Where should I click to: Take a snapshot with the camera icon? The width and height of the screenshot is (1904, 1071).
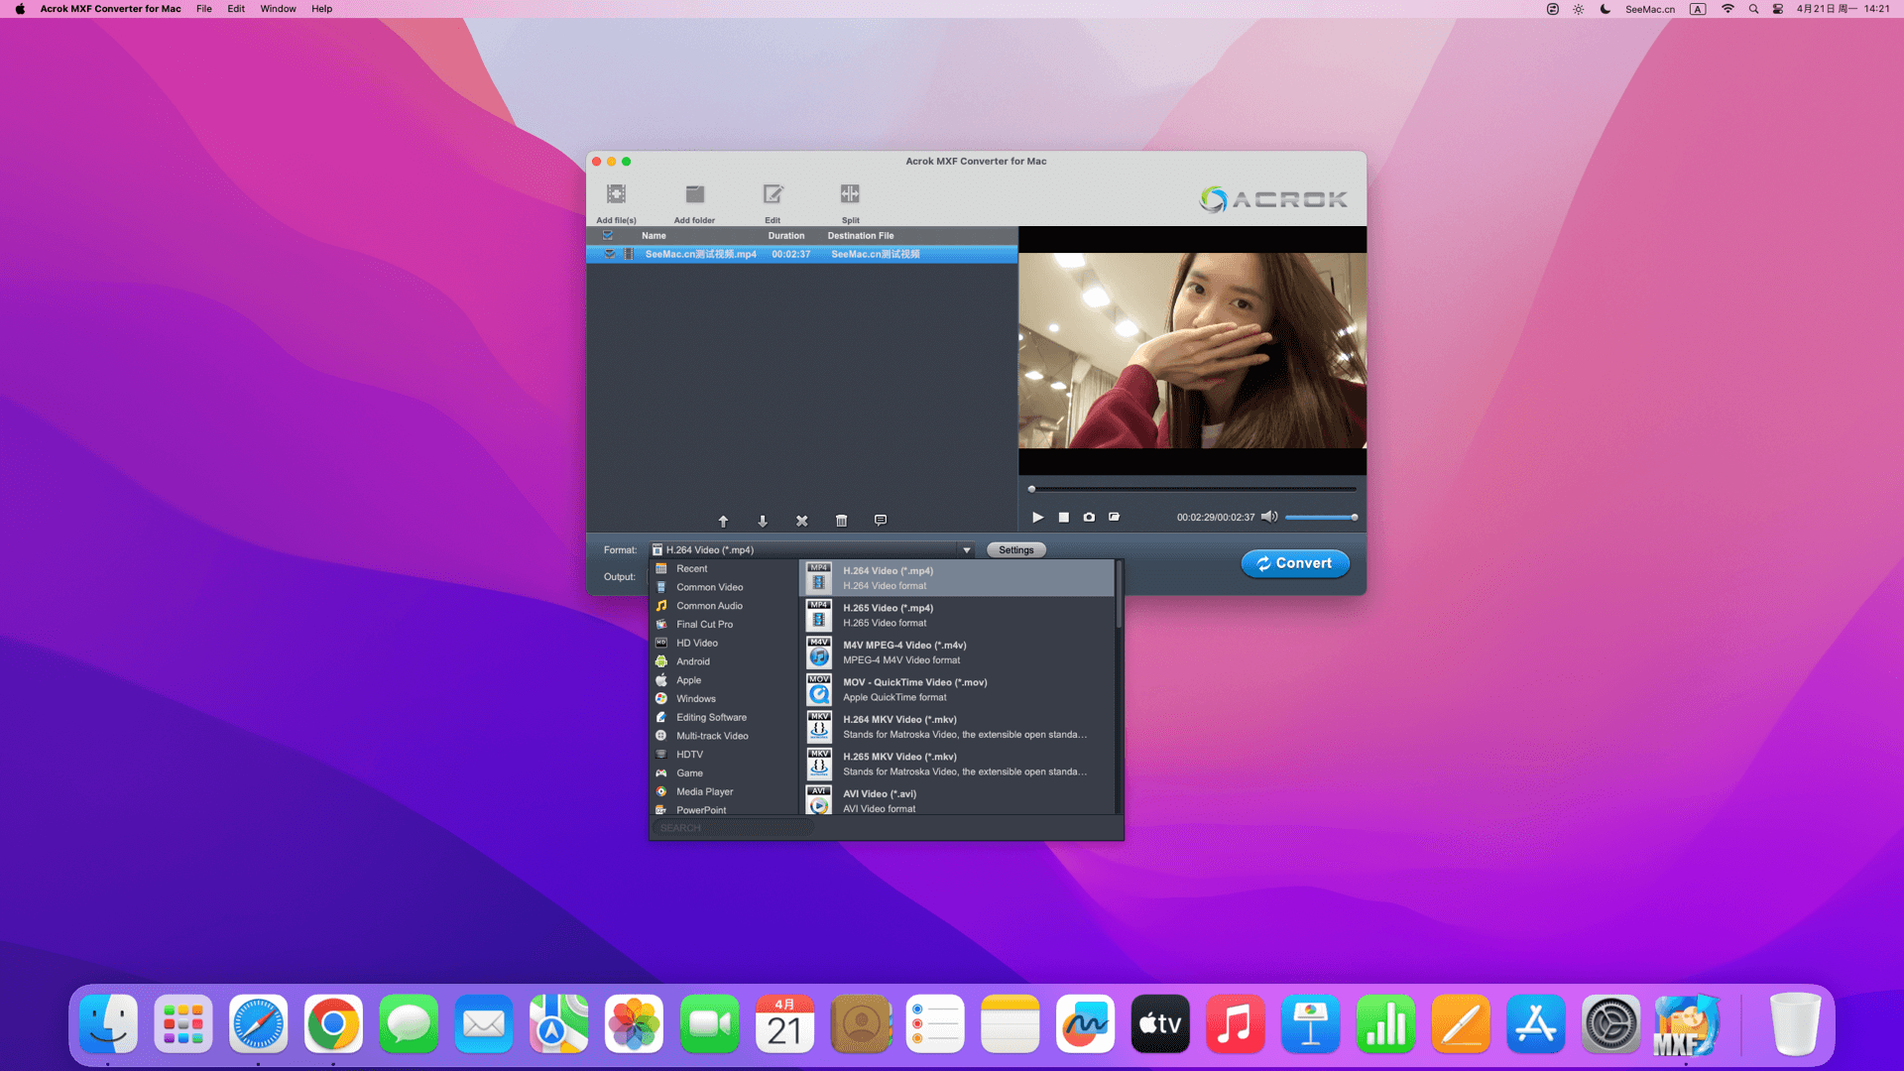[x=1089, y=517]
